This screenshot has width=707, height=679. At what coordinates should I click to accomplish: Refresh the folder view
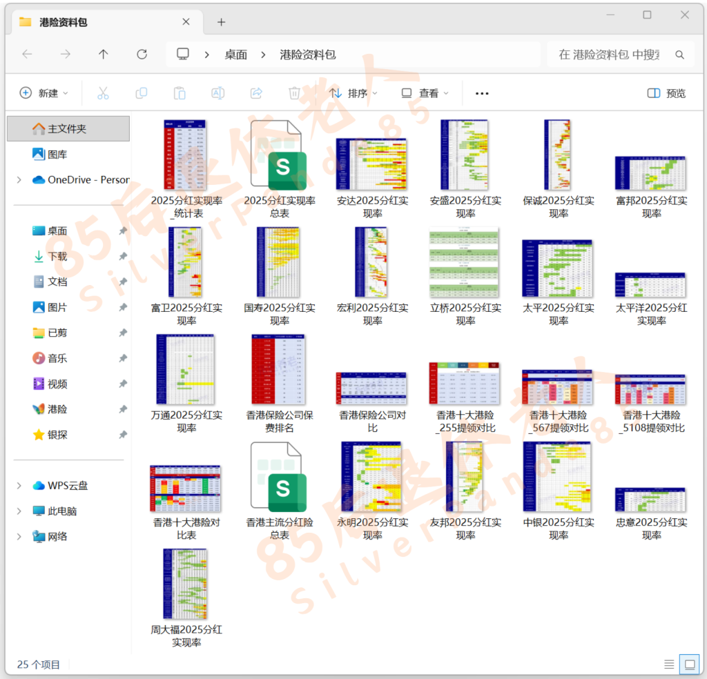142,55
